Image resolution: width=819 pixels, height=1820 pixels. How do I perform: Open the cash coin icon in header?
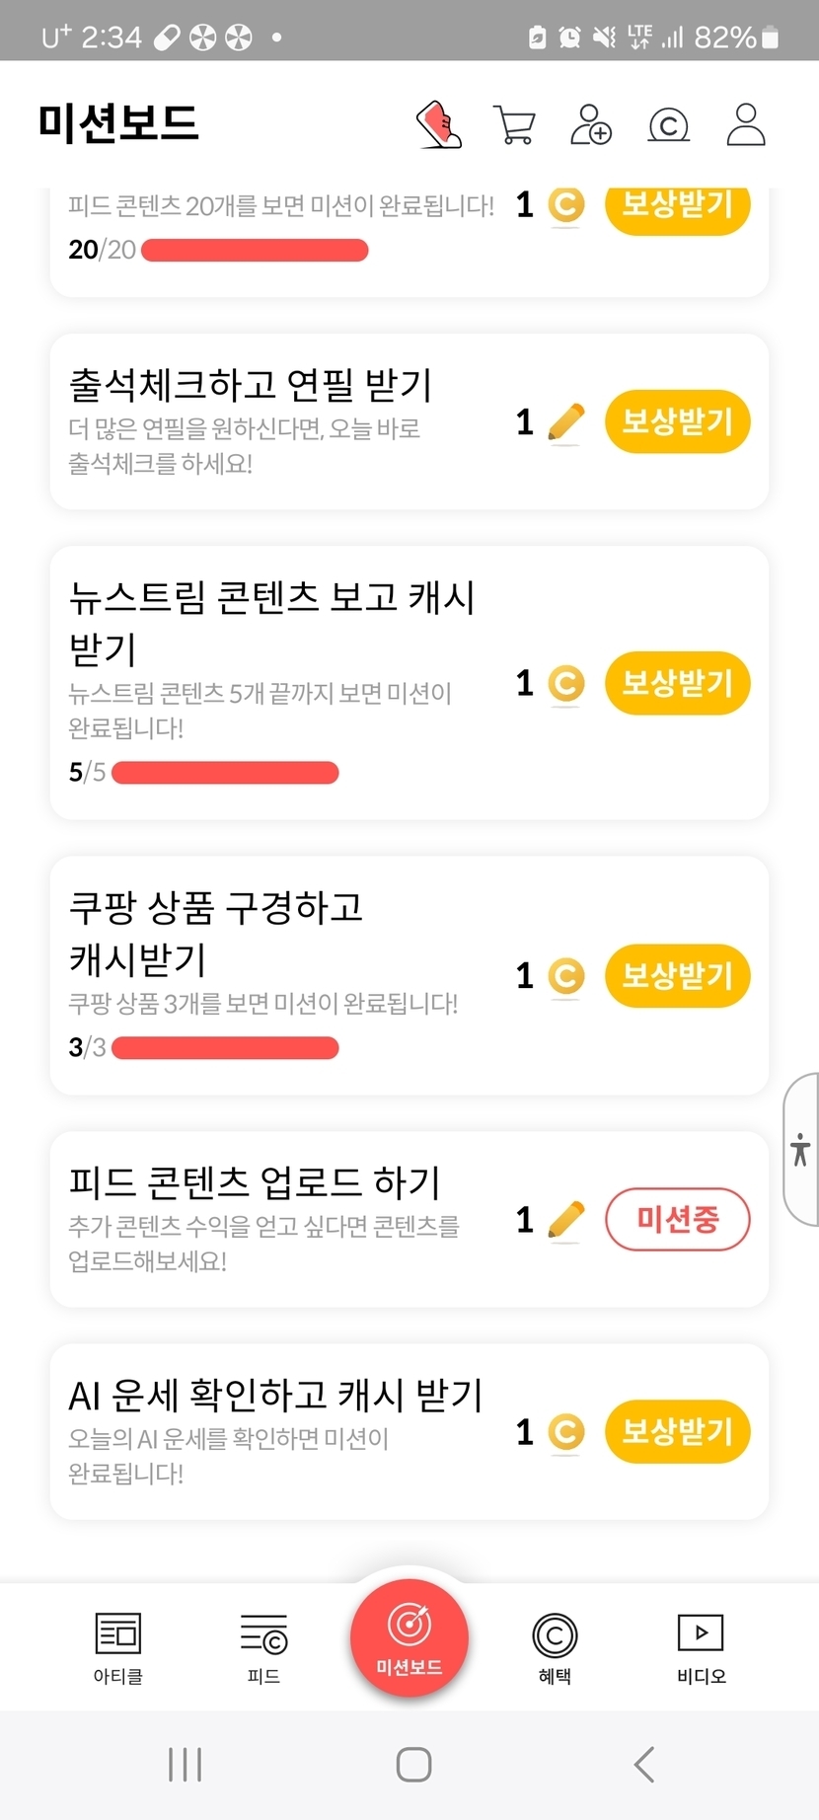pyautogui.click(x=668, y=125)
